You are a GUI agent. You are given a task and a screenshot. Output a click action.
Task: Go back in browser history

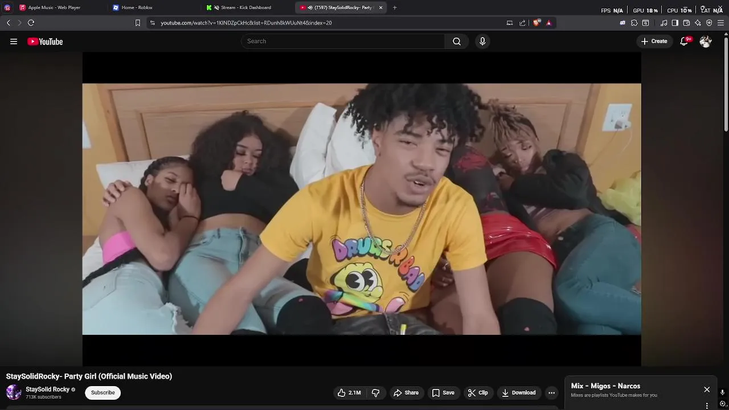[x=8, y=23]
